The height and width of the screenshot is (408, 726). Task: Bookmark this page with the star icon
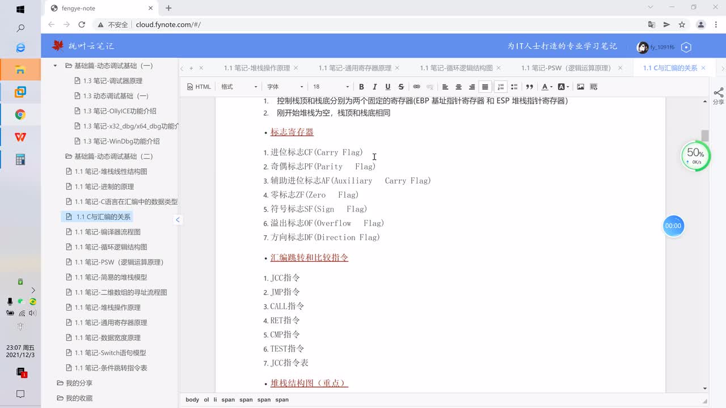(682, 24)
